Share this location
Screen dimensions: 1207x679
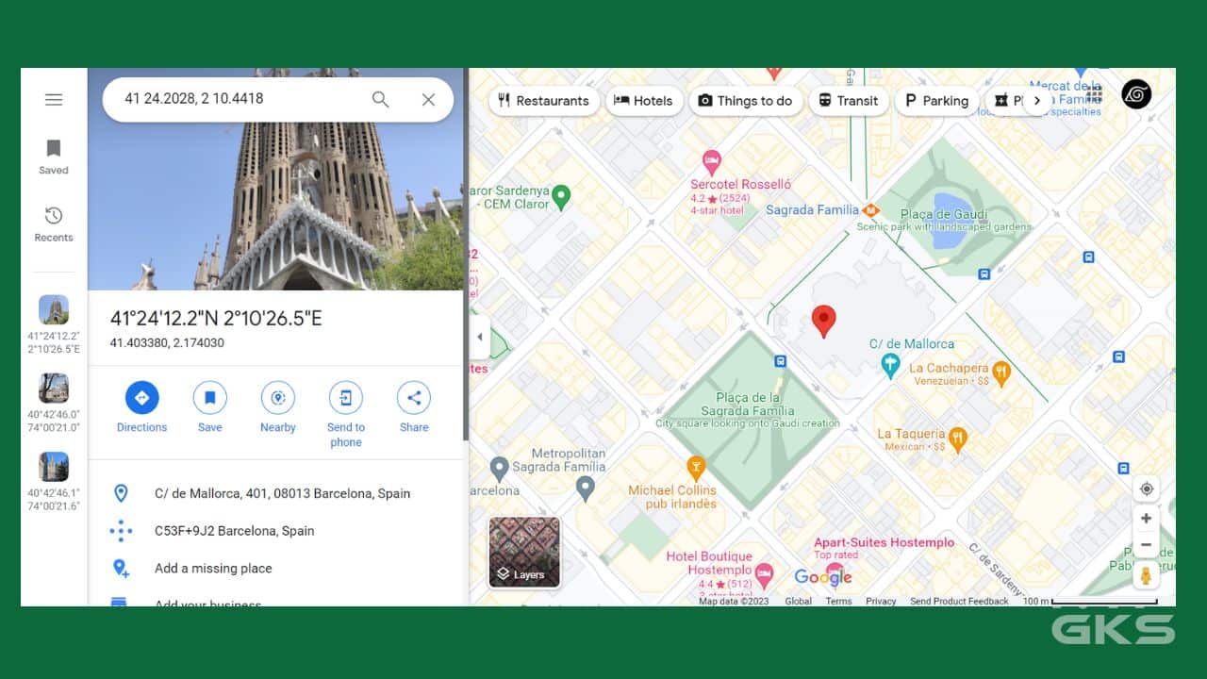414,398
